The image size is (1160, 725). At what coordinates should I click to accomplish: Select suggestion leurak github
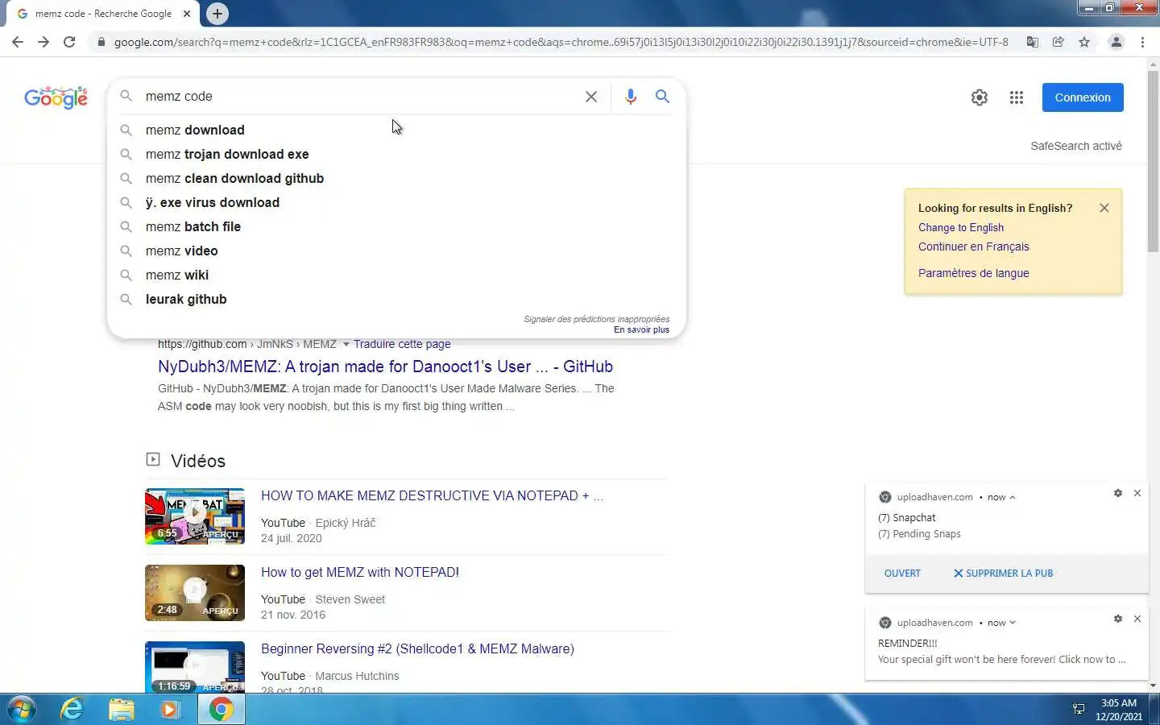[396, 299]
